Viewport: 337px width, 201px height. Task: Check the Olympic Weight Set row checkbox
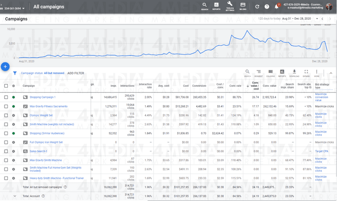[x=6, y=115]
